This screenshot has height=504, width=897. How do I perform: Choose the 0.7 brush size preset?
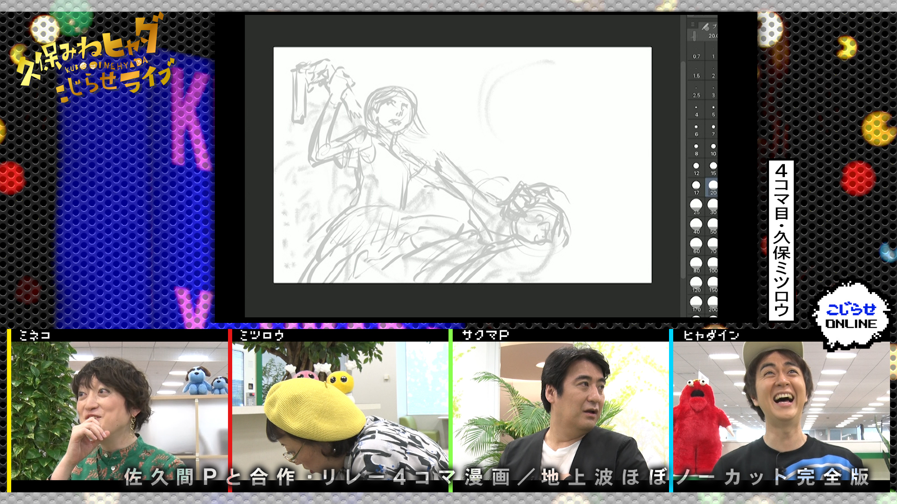click(x=696, y=52)
